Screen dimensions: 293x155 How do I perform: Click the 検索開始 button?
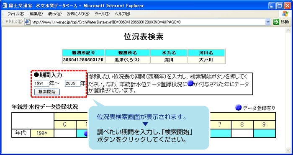(47, 92)
